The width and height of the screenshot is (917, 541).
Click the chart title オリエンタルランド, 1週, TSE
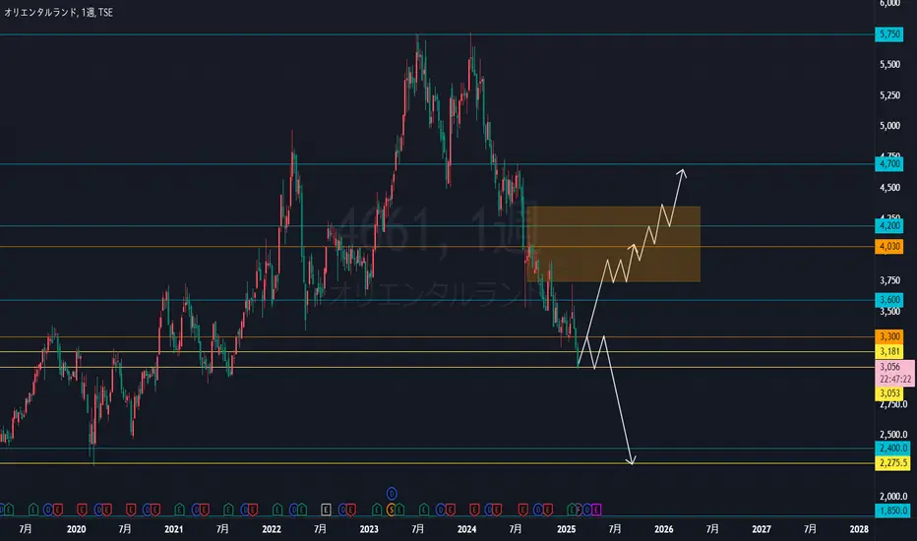tap(58, 12)
